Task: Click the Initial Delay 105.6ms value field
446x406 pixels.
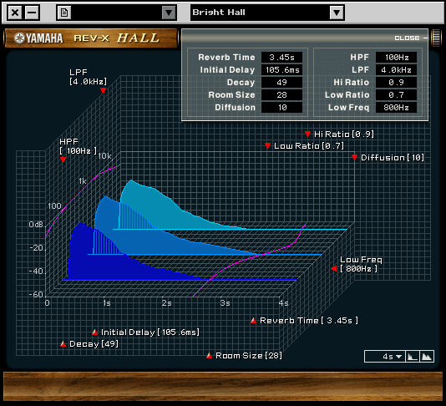Action: click(281, 69)
